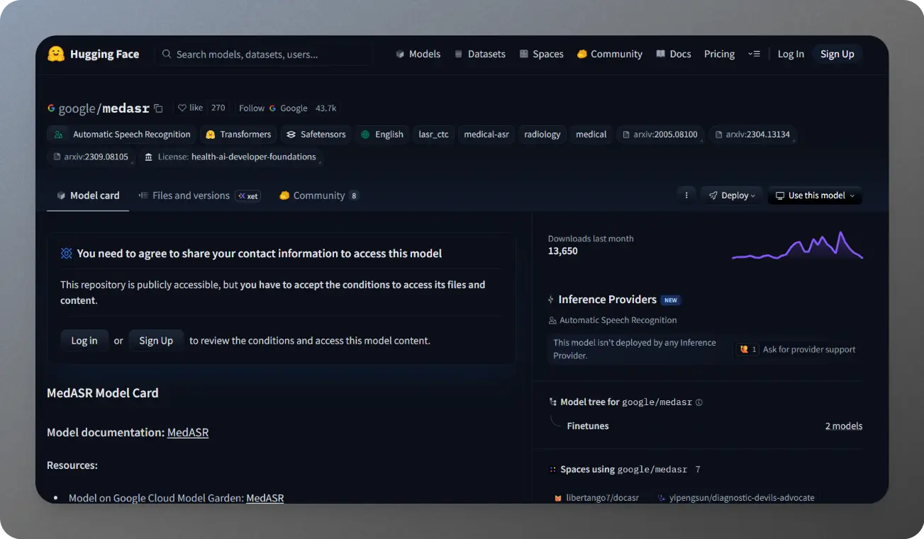Screen dimensions: 924x539
Task: Switch to Files and versions tab
Action: [191, 195]
